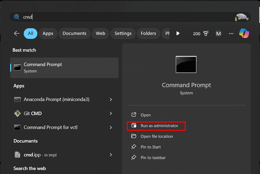The height and width of the screenshot is (174, 260).
Task: Switch to the Settings filter tab
Action: point(123,34)
